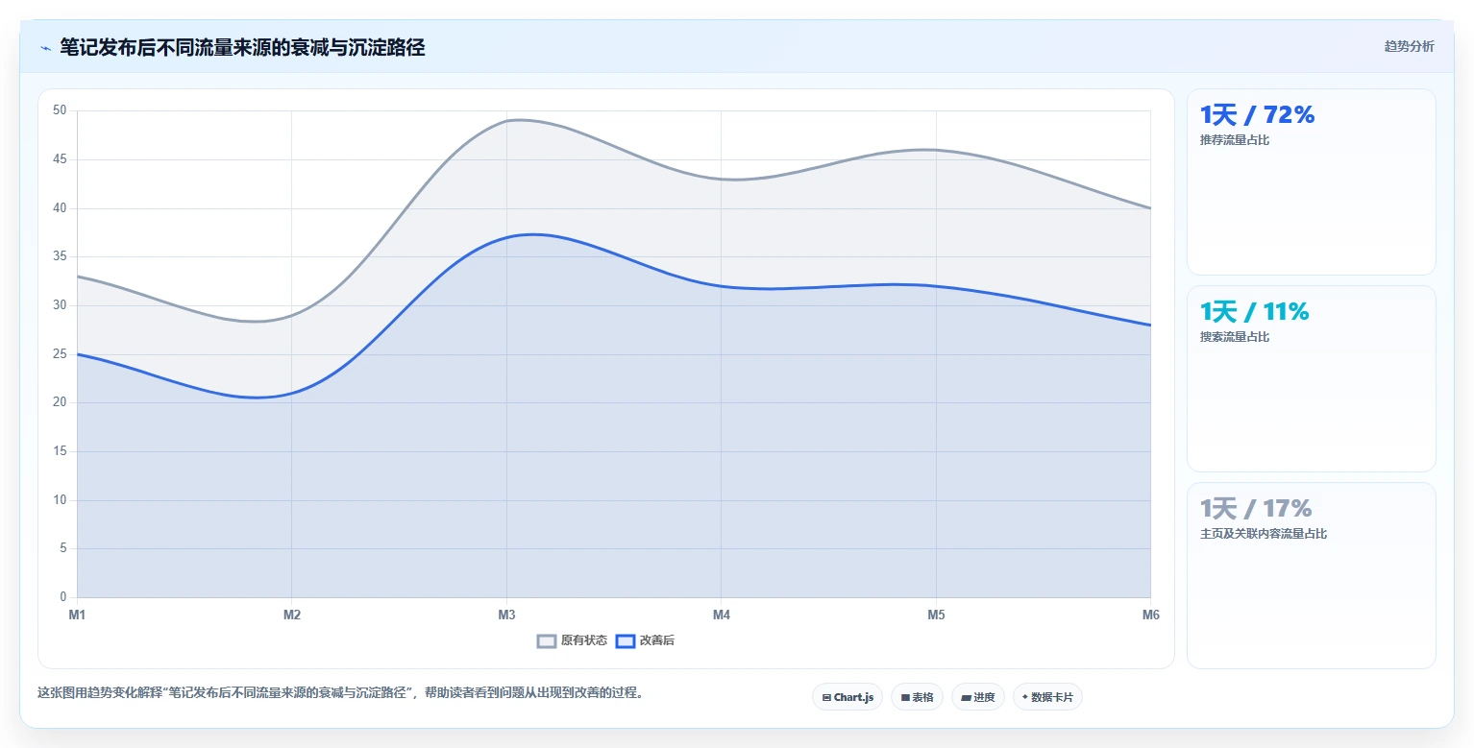Click the sparkle icon in the 数据卡片 chip
This screenshot has width=1474, height=748.
[1025, 697]
